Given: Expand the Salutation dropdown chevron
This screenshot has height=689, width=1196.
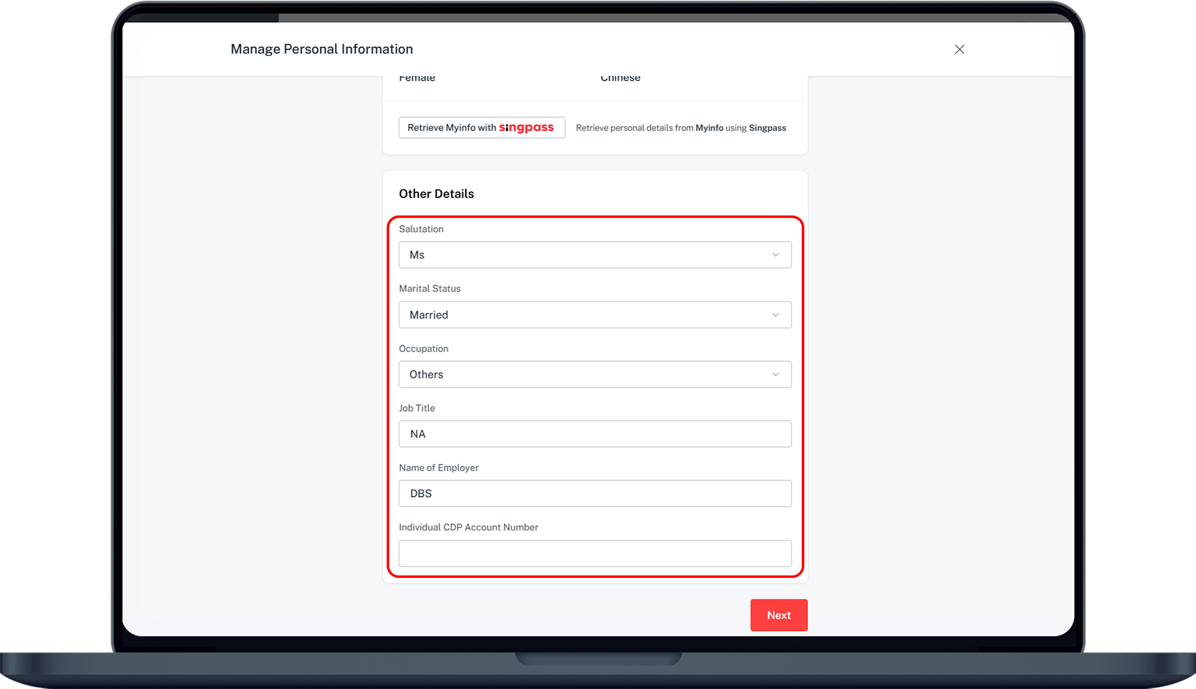Looking at the screenshot, I should 775,255.
